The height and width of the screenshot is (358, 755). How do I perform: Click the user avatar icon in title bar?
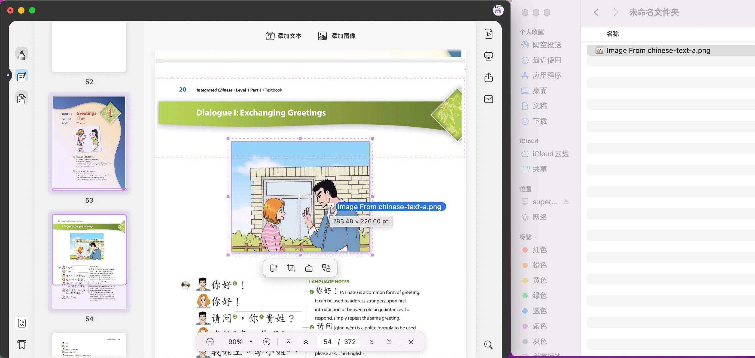[x=498, y=11]
